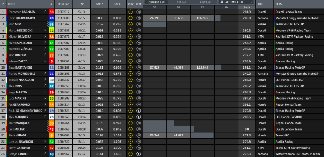Click Alex Marquez's rear soft tyre icon
The image size is (324, 157).
click(139, 117)
